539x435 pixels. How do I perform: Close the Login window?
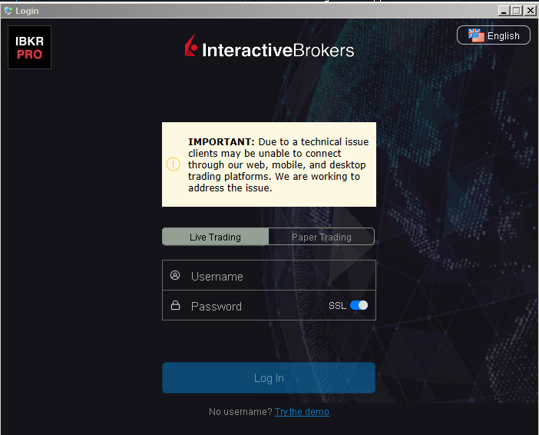[530, 11]
